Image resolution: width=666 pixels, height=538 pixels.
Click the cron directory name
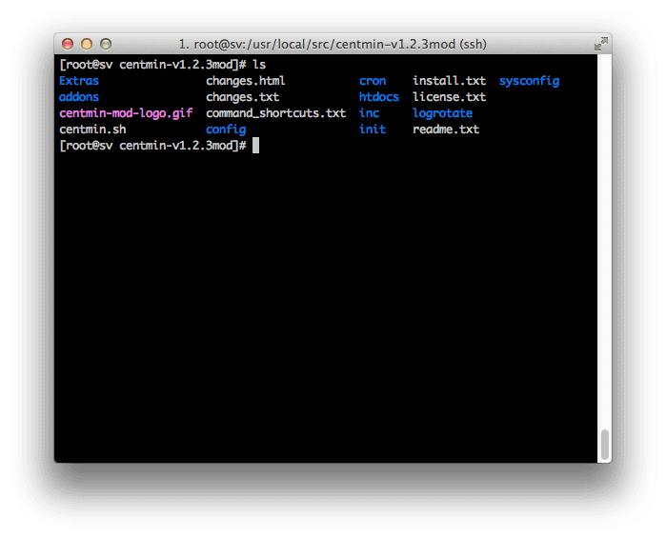[373, 81]
